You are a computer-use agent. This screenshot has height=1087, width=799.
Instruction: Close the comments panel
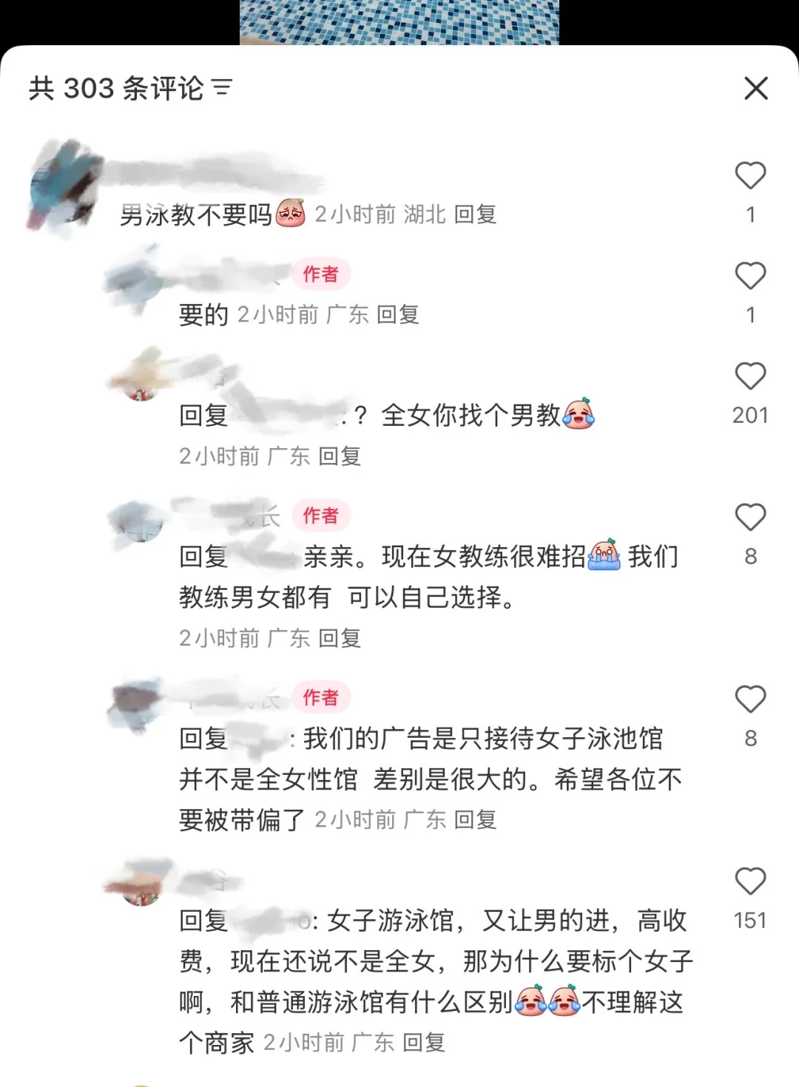click(756, 88)
